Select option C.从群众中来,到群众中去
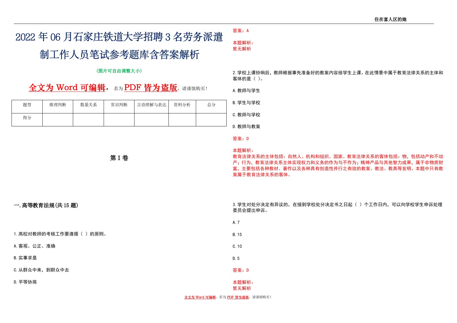Viewport: 457px width, 323px height. click(41, 270)
